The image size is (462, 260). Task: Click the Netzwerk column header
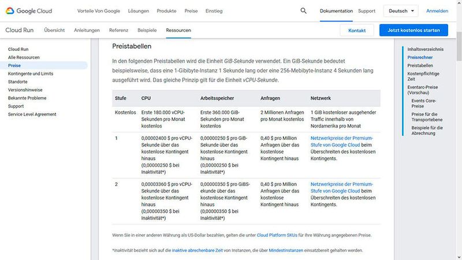(x=321, y=98)
